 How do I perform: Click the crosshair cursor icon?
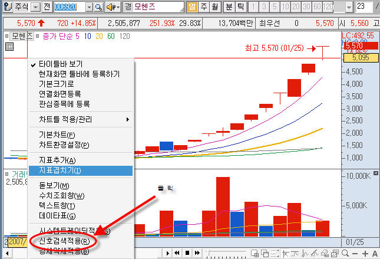285,253
